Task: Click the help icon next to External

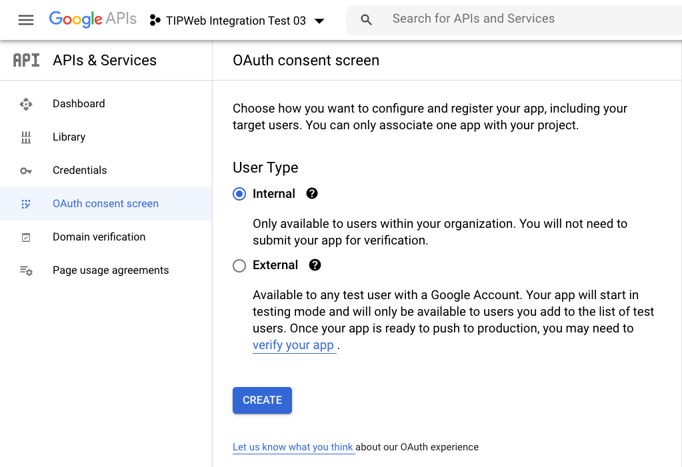Action: (315, 264)
